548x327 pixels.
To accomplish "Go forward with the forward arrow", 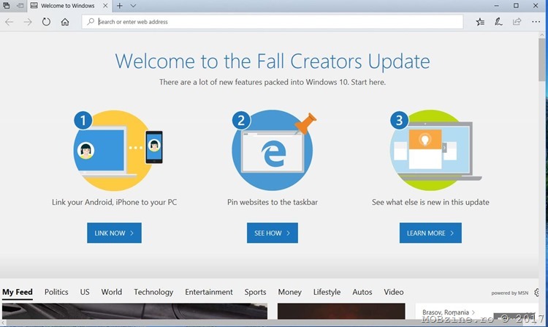I will click(x=28, y=22).
